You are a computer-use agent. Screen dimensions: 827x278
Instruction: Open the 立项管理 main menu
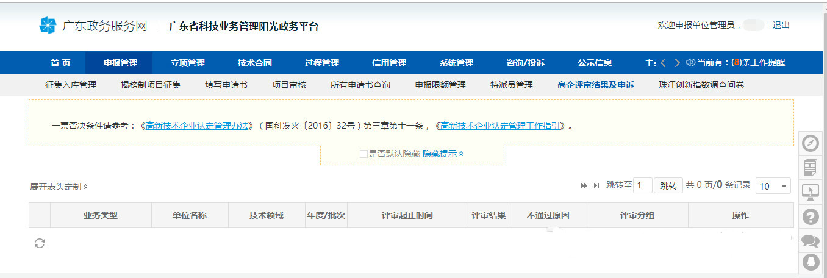tap(187, 63)
